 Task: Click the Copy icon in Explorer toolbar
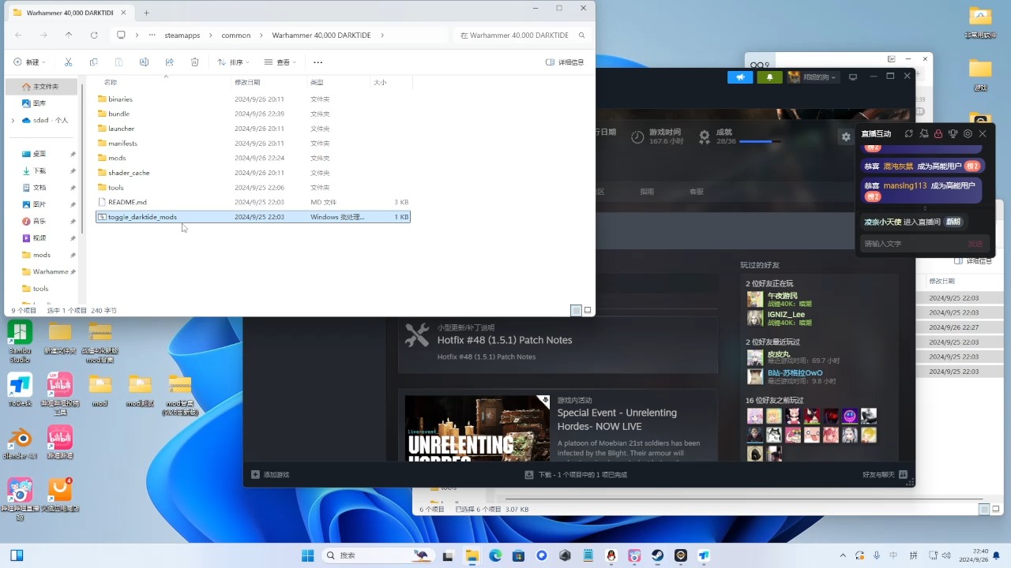click(94, 62)
